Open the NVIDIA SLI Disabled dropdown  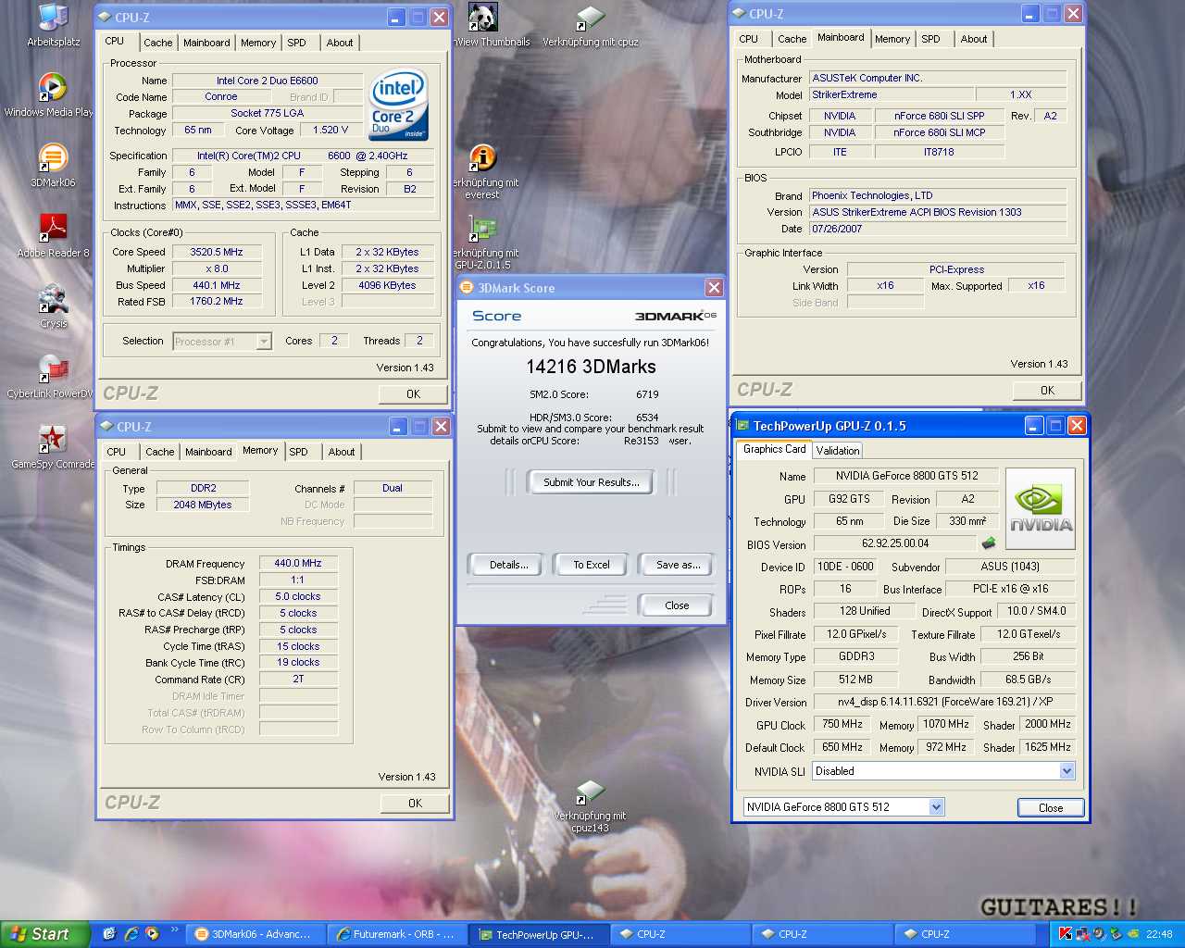(x=943, y=771)
